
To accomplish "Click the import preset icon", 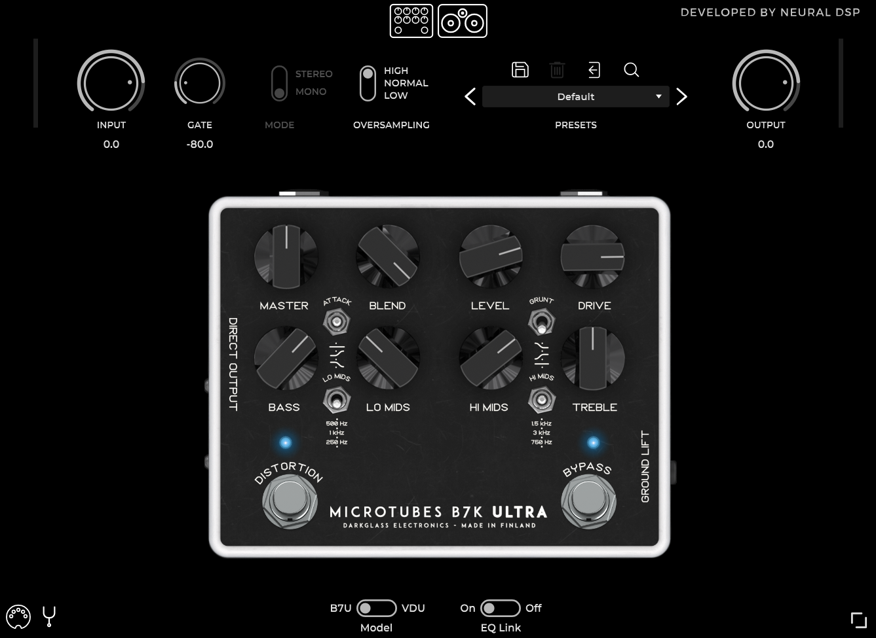I will pyautogui.click(x=594, y=69).
